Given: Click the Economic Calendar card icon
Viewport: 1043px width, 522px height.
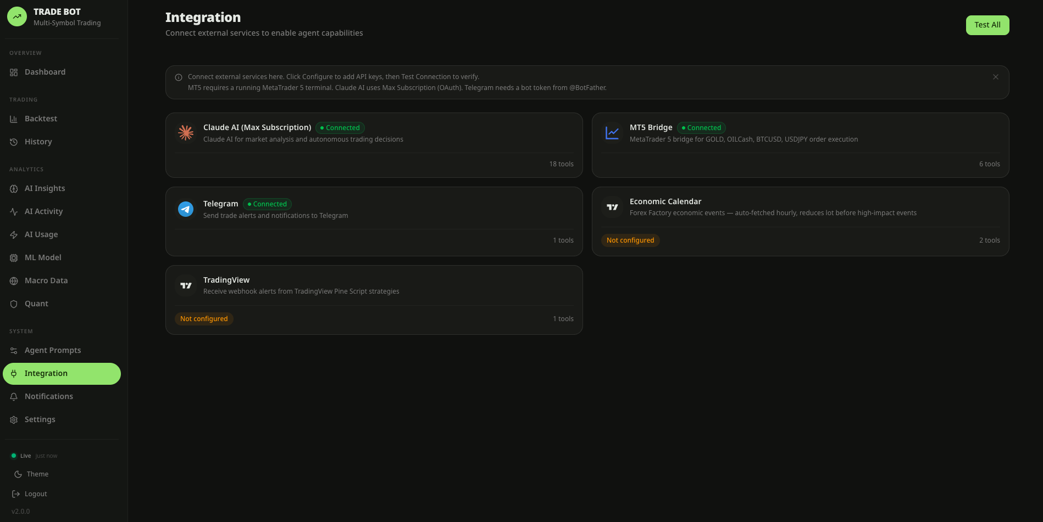Looking at the screenshot, I should 612,207.
